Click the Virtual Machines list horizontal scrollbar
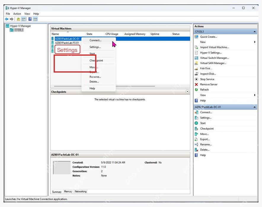Screen dimensions: 262x207 [x=104, y=86]
